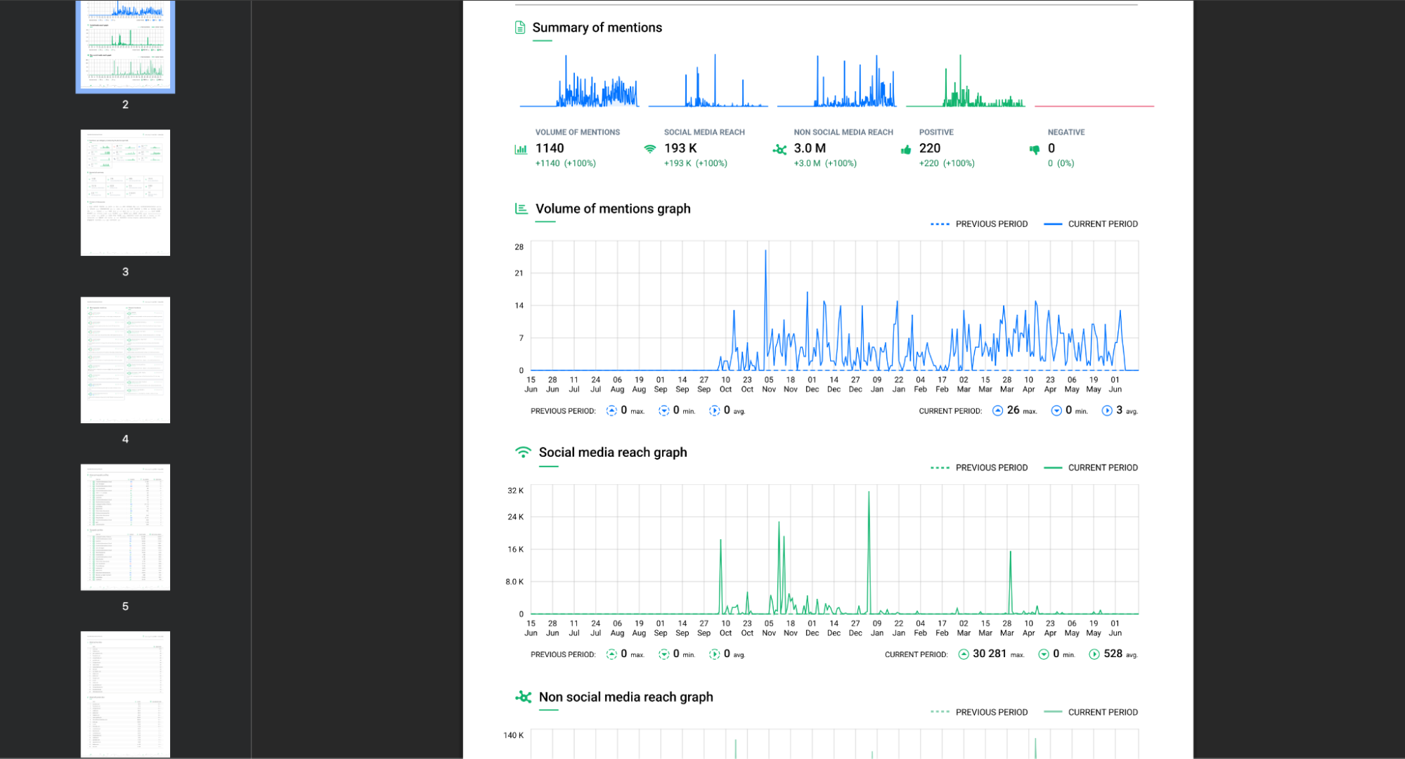
Task: Click the 1140 volume of mentions value
Action: [x=550, y=148]
